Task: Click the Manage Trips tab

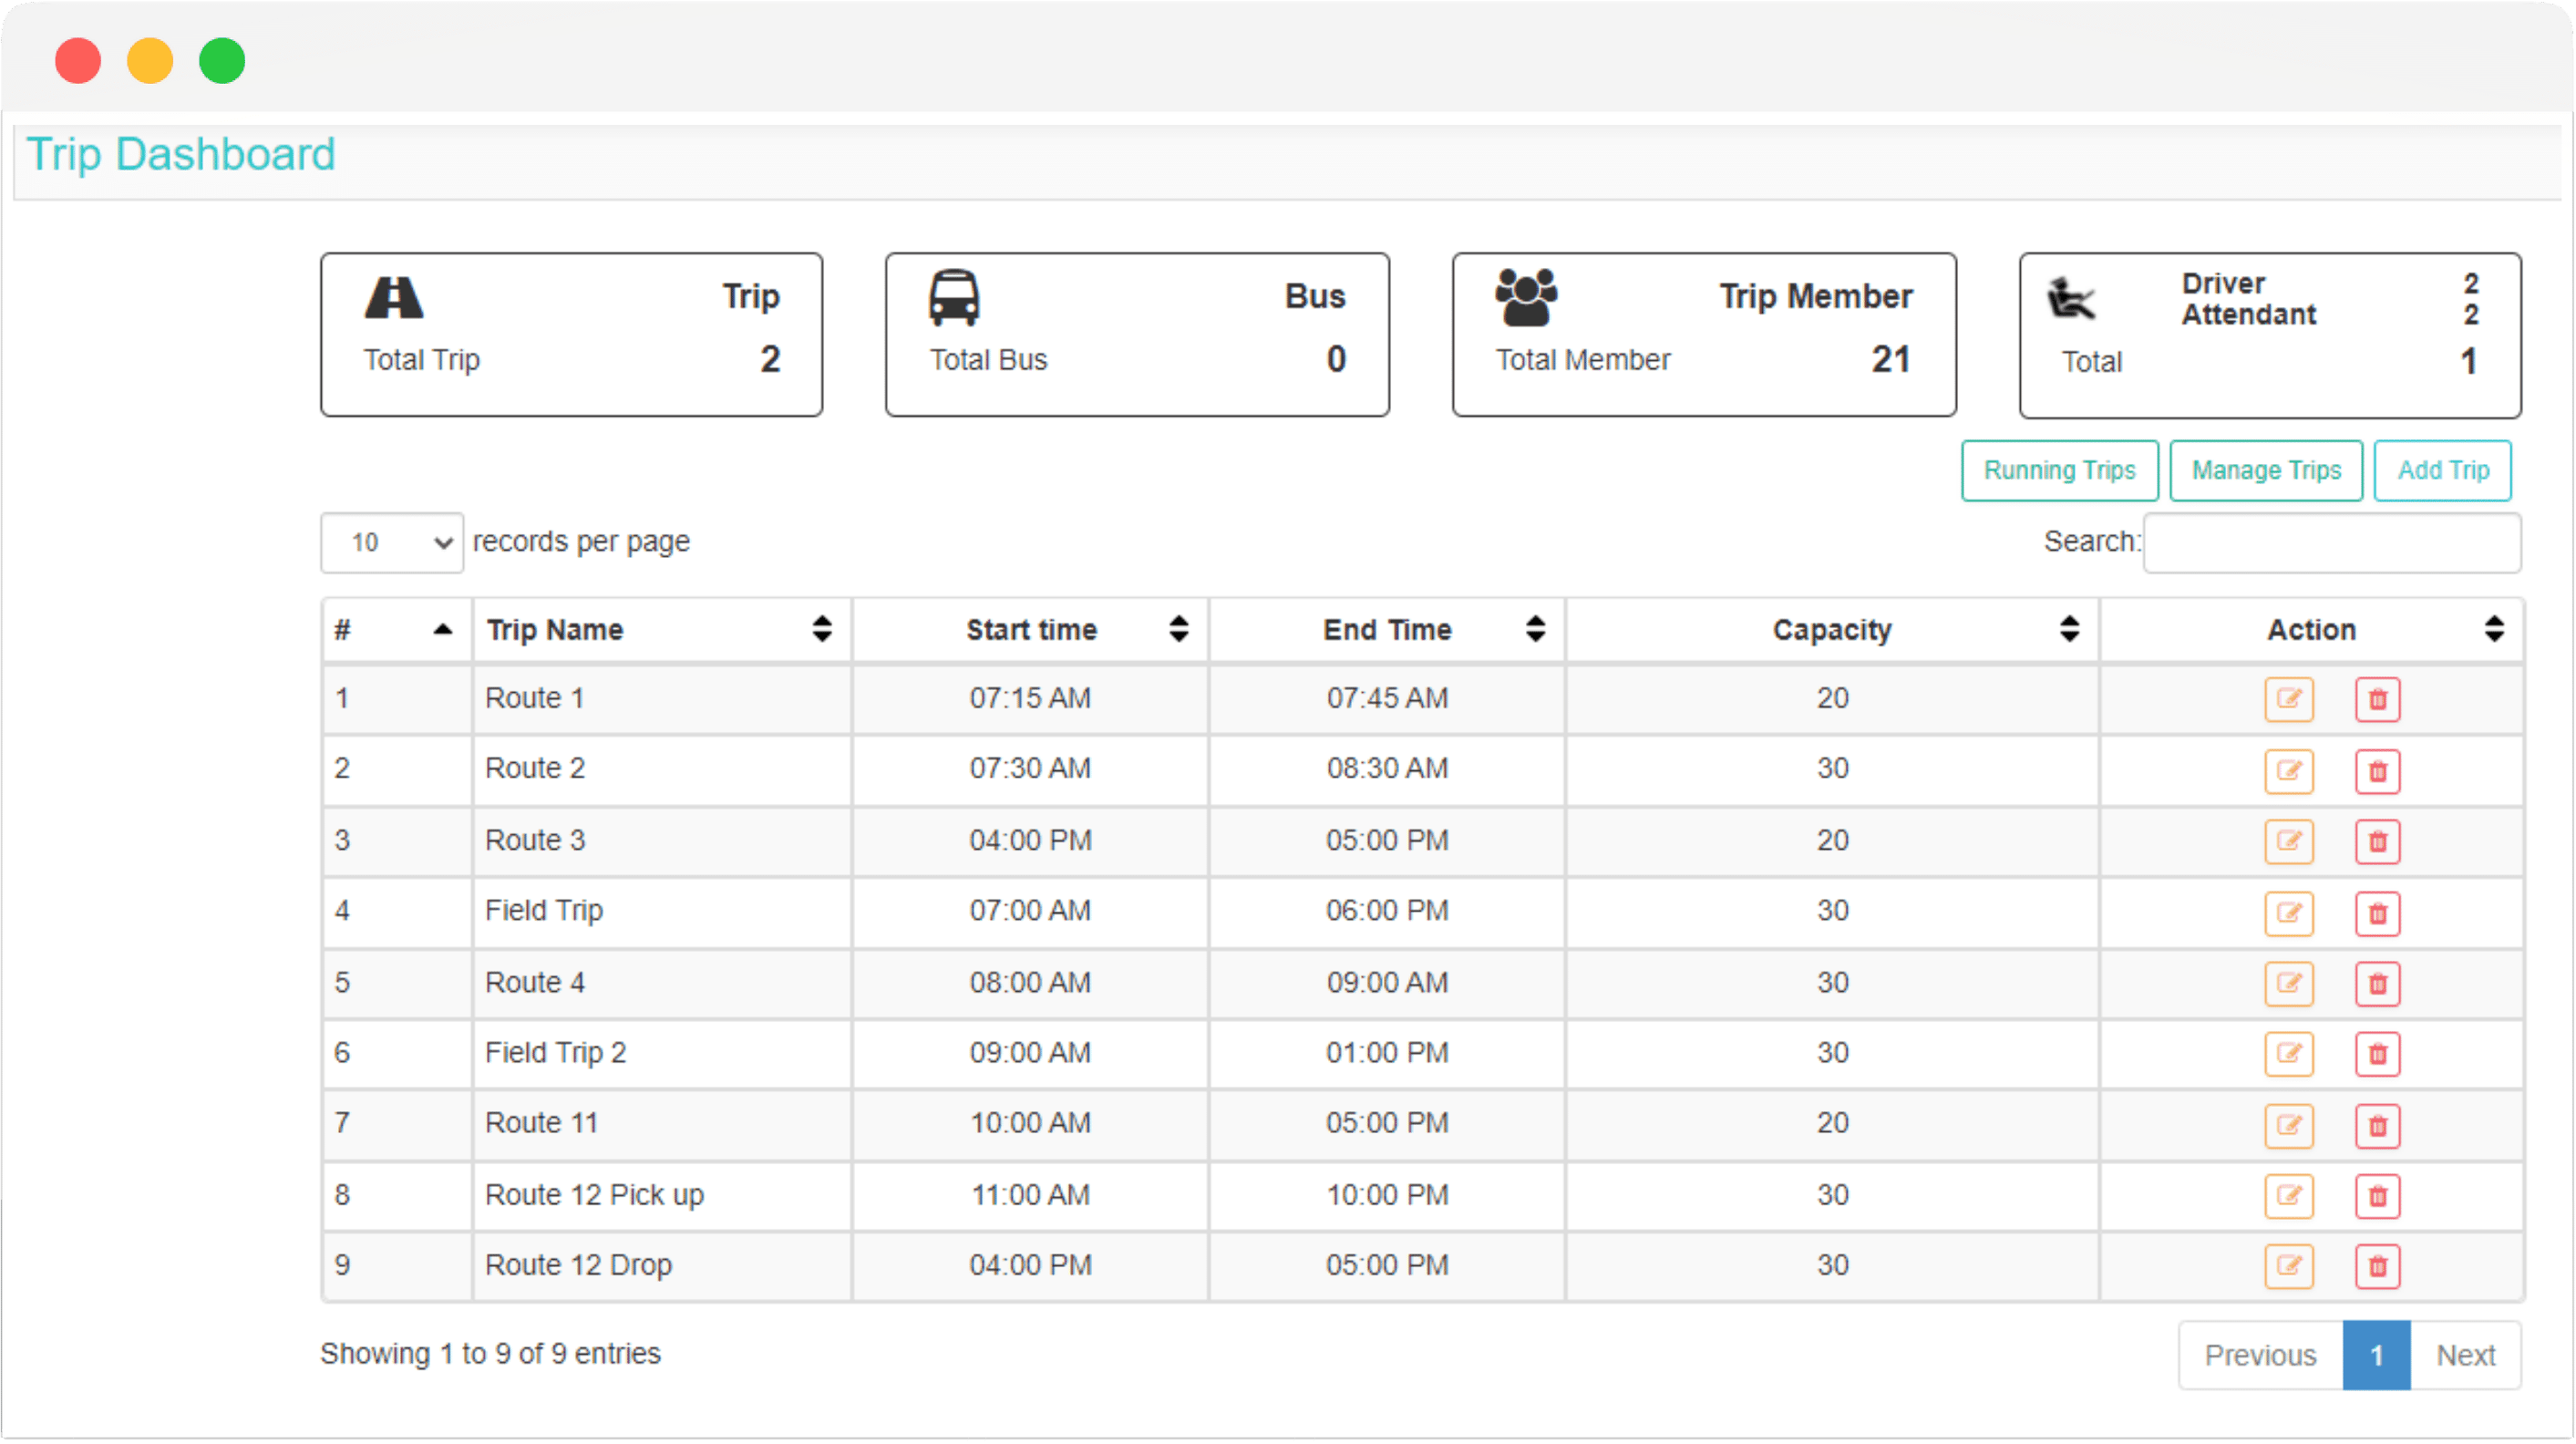Action: pyautogui.click(x=2266, y=469)
